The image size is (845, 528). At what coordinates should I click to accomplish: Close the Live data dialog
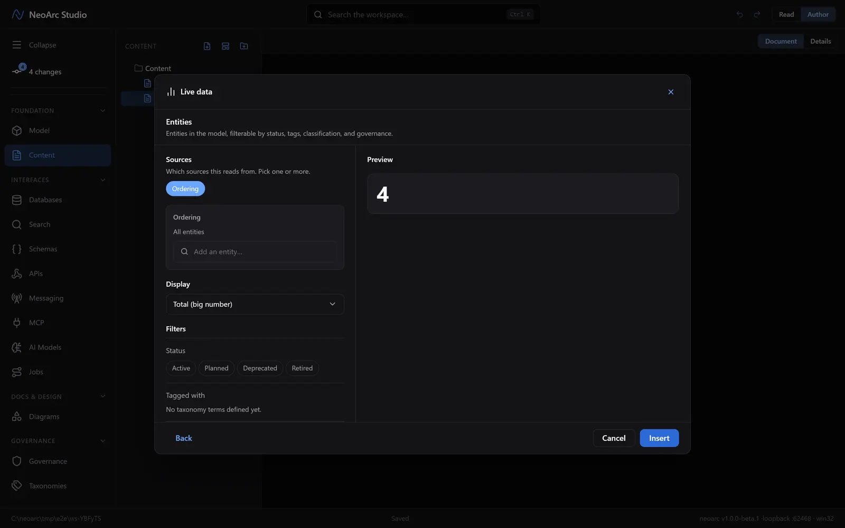(671, 92)
